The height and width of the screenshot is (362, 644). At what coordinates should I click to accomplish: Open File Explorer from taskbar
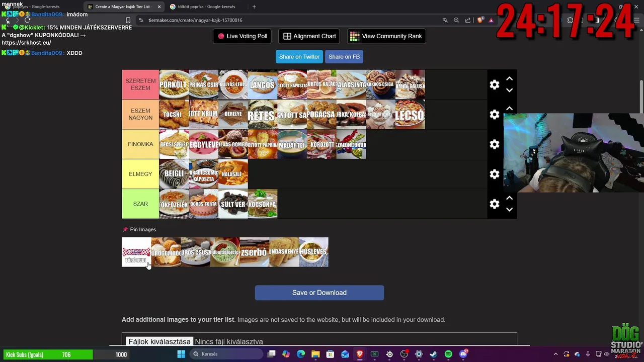point(315,354)
